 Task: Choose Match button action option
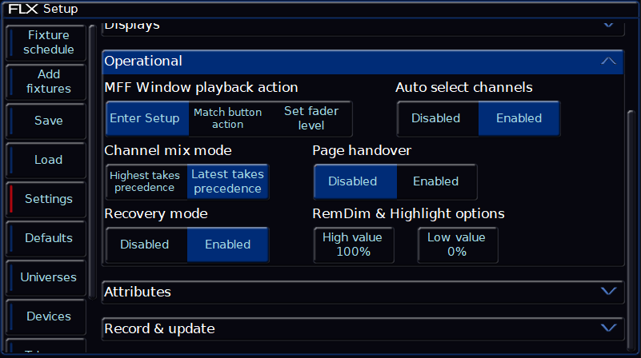[228, 118]
